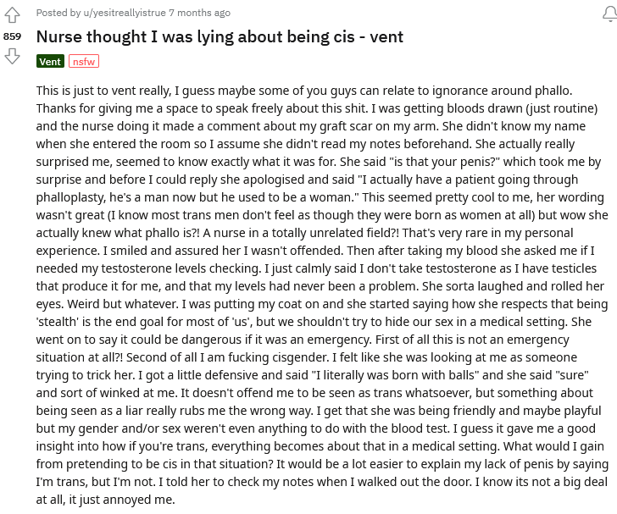Click the final line 'at all, it just annoyed me.'
Viewport: 617px width, 514px height.
pos(105,500)
